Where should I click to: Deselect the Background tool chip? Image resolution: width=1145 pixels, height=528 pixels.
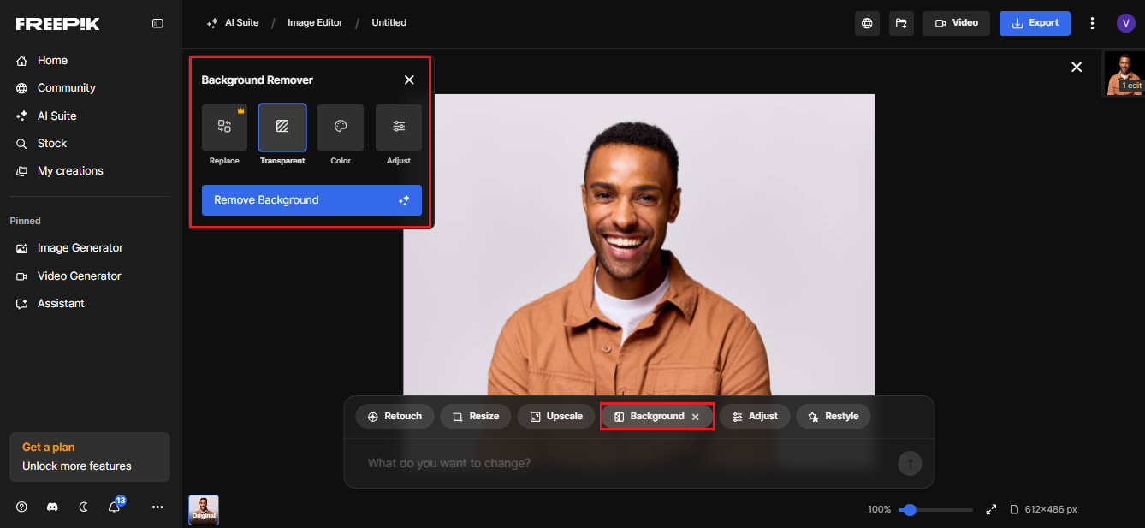[696, 417]
